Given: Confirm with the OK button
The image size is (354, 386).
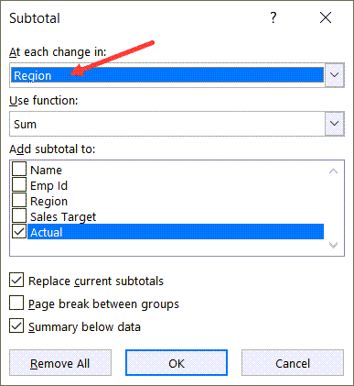Looking at the screenshot, I should pyautogui.click(x=177, y=363).
